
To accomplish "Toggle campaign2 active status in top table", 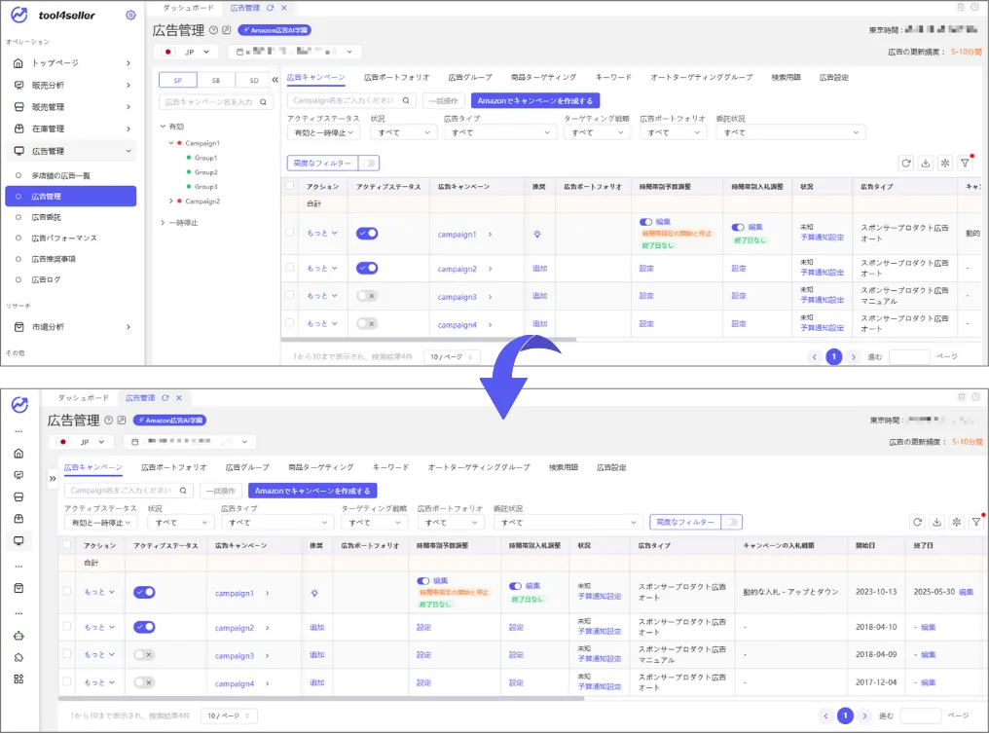I will [367, 268].
